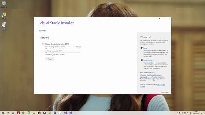Open Chrome from the taskbar
Viewport: 205px width, 115px height.
point(23,113)
